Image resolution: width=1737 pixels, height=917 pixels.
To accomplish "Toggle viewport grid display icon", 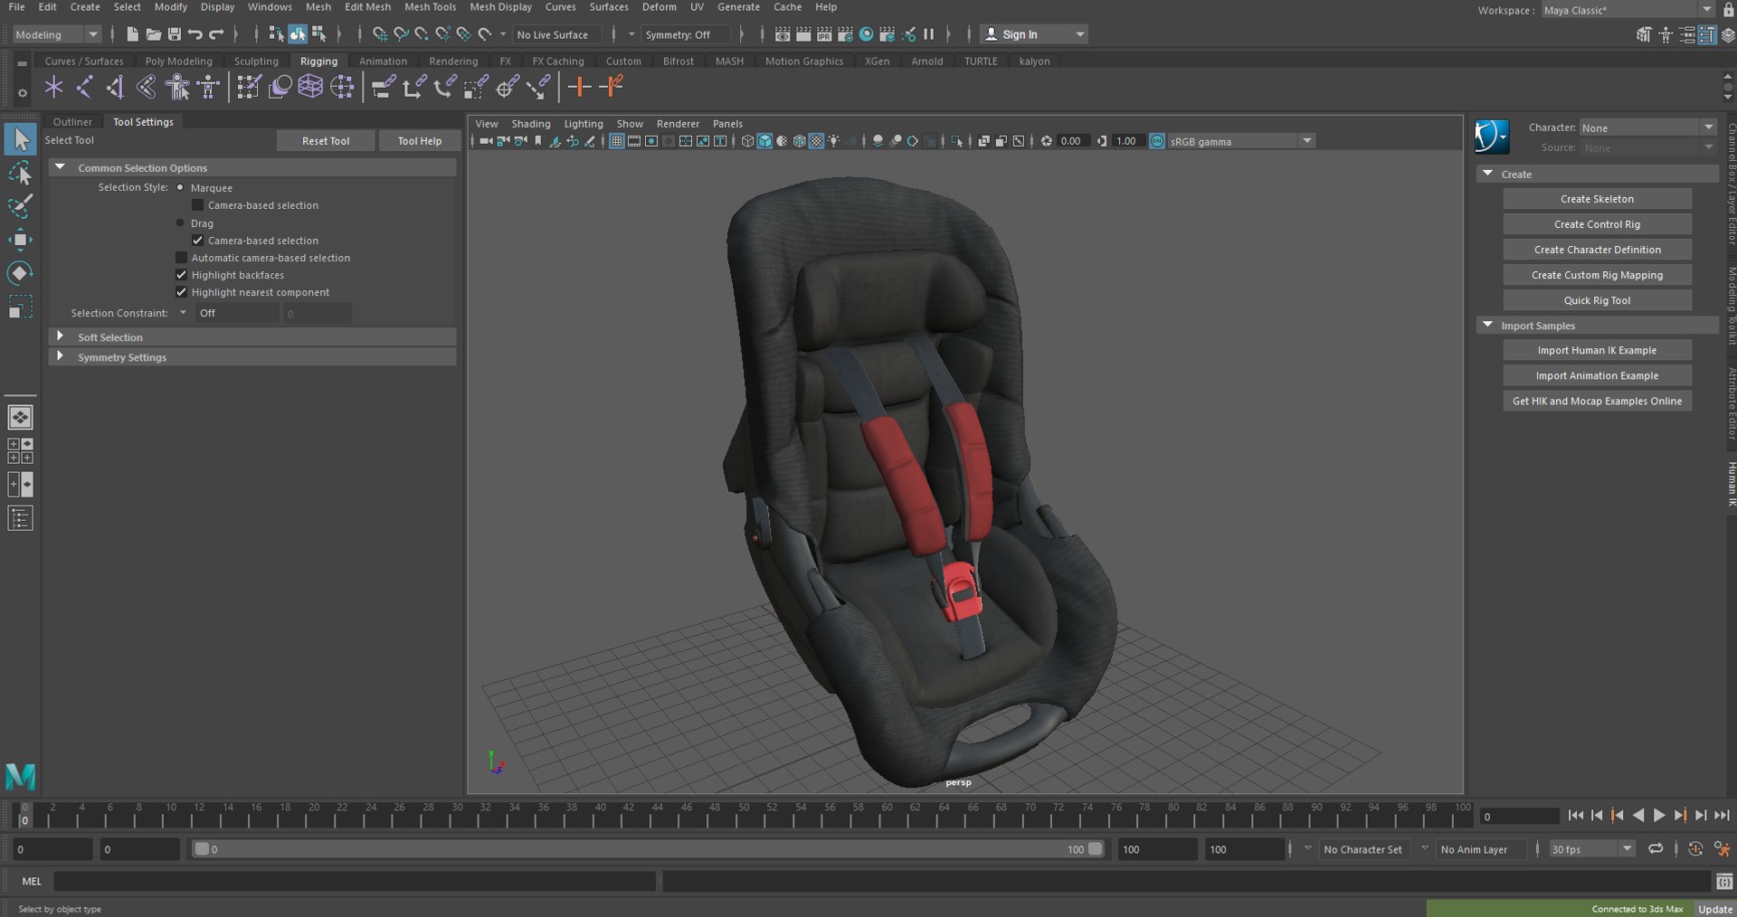I will (617, 141).
